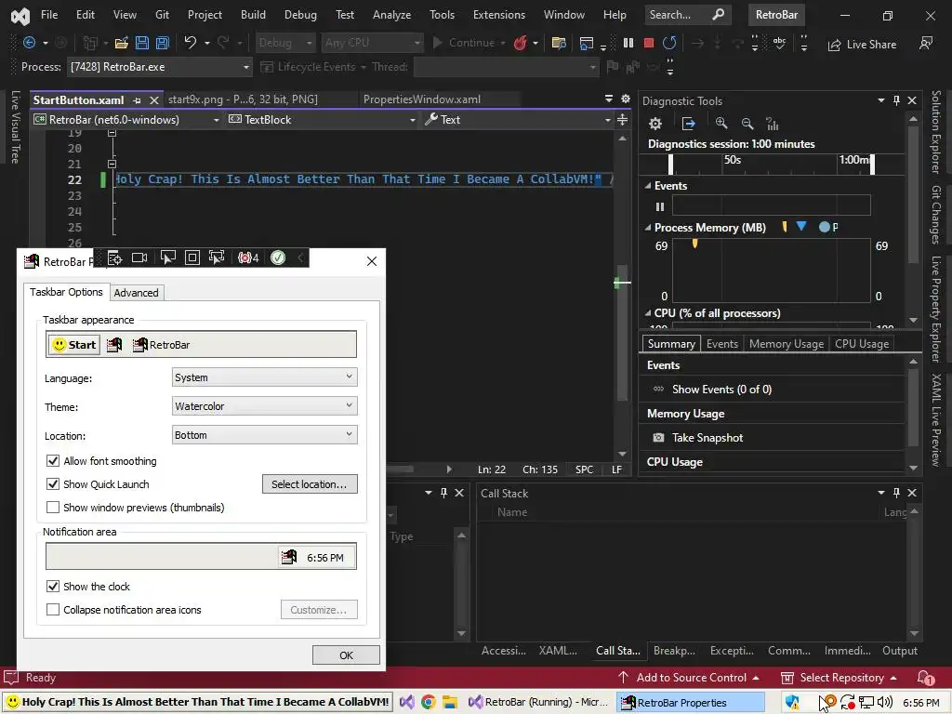The height and width of the screenshot is (714, 952).
Task: Open the RetroBar (net6.0-windows) project dropdown
Action: [x=126, y=120]
